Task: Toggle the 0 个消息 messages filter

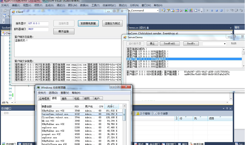Action: (x=161, y=113)
